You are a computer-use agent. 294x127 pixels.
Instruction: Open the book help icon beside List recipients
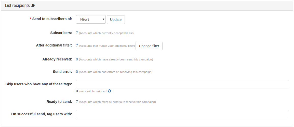(x=33, y=6)
